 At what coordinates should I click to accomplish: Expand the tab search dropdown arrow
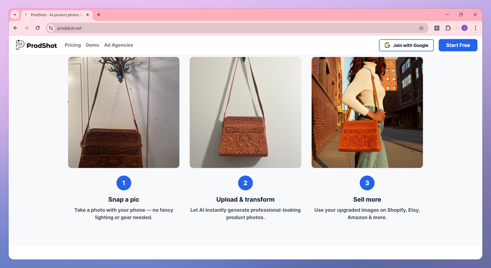[15, 15]
